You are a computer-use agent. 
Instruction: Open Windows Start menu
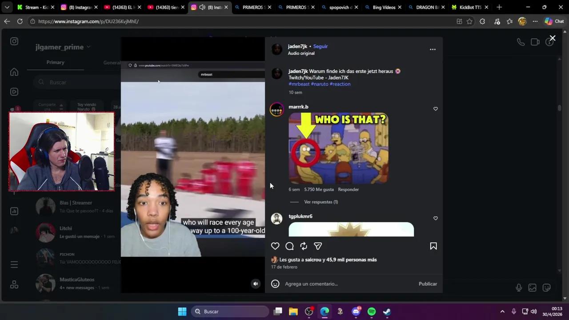(x=182, y=312)
